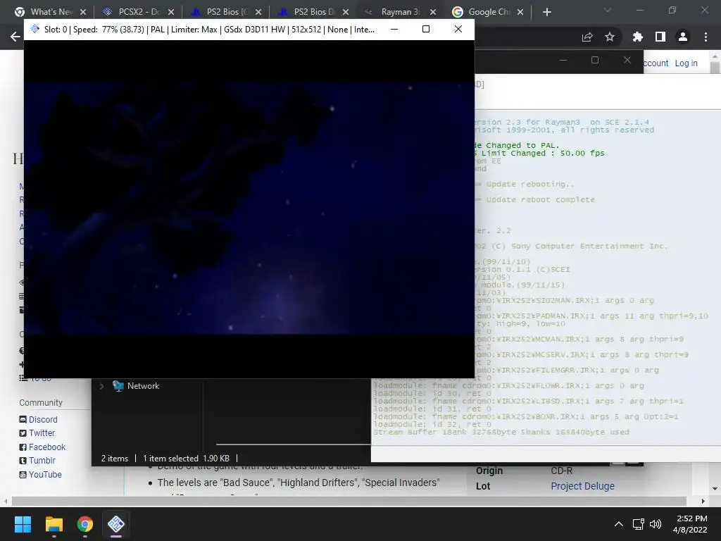Minimize the PCSX2 game window
Image resolution: width=721 pixels, height=541 pixels.
pyautogui.click(x=394, y=29)
